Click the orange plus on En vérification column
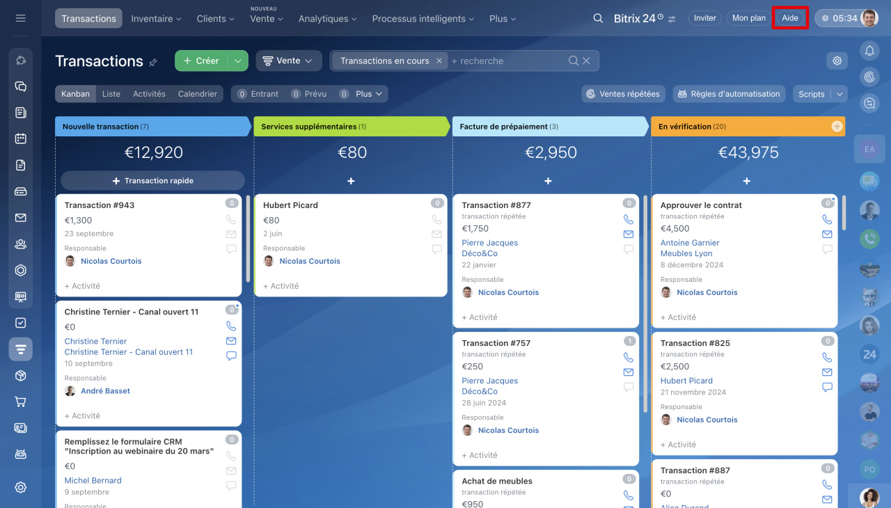Viewport: 891px width, 508px height. point(837,127)
